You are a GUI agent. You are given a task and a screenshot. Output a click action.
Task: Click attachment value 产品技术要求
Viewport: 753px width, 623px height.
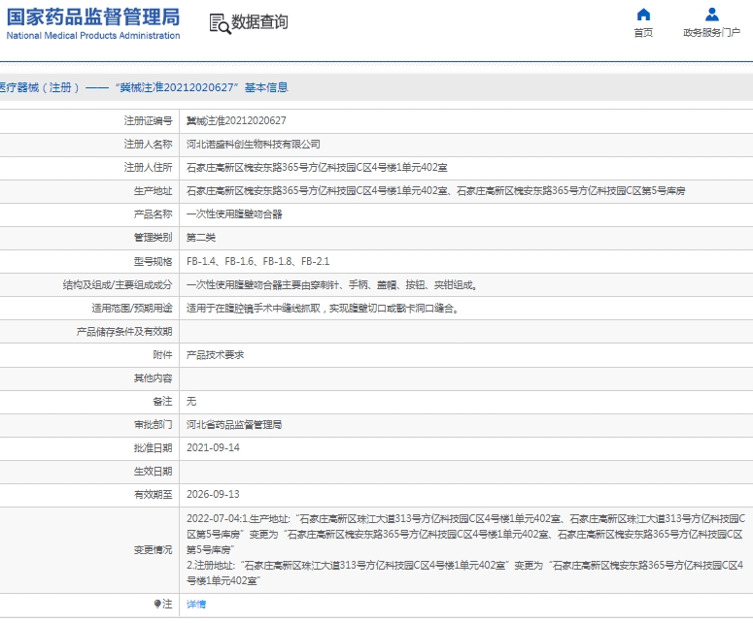tap(215, 355)
